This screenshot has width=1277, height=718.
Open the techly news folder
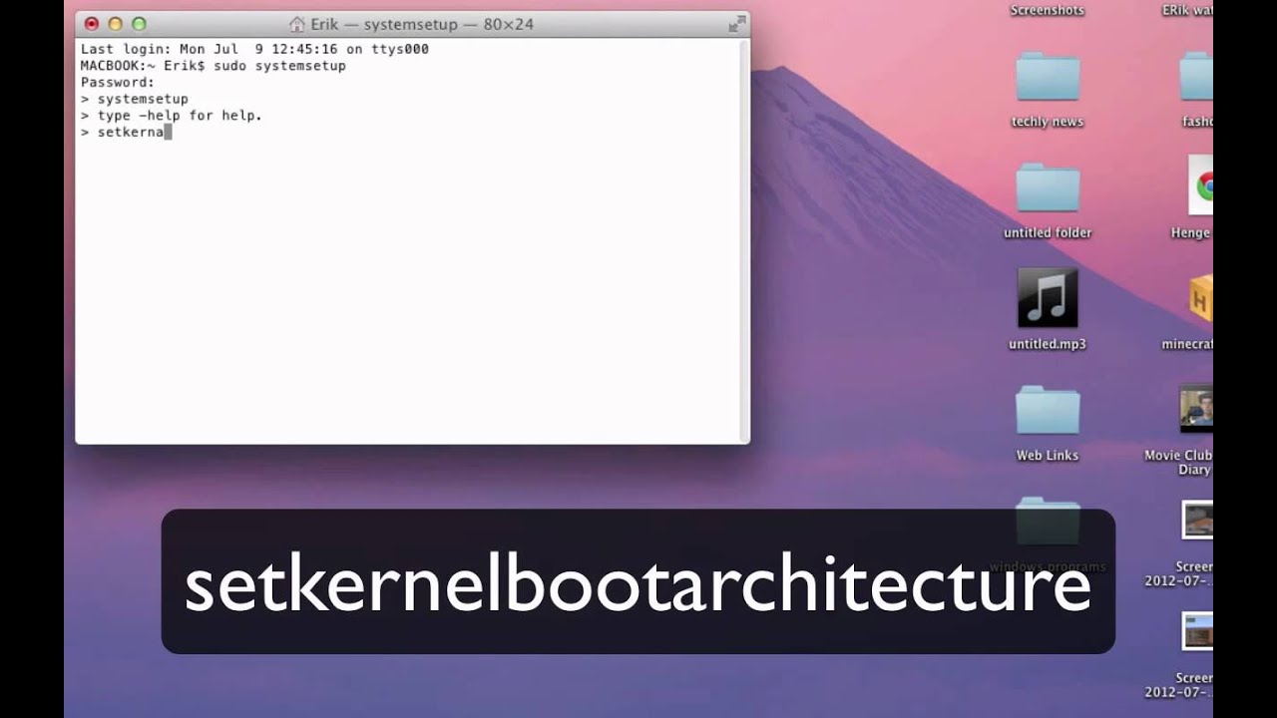coord(1048,77)
